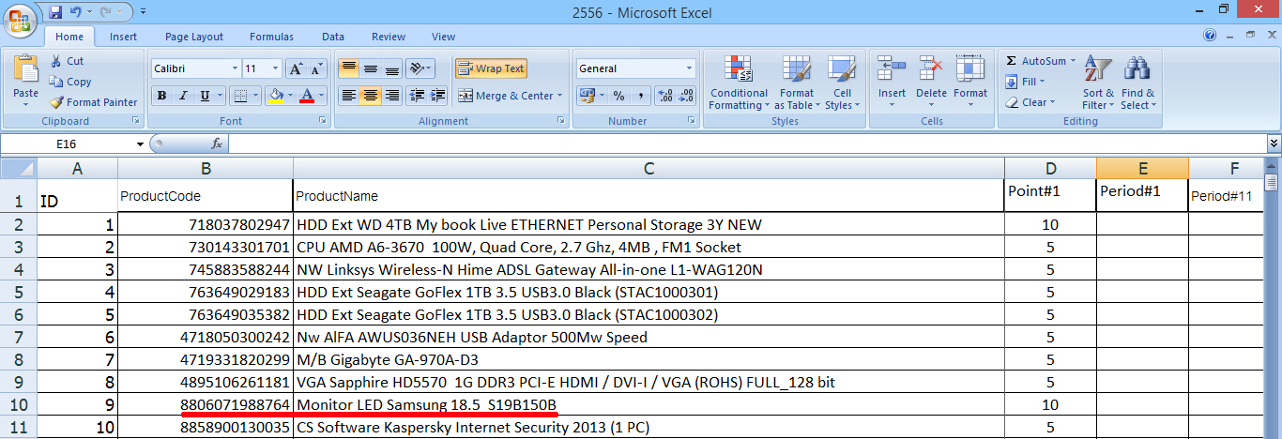Open the Clear dropdown
The width and height of the screenshot is (1282, 439).
point(1052,102)
